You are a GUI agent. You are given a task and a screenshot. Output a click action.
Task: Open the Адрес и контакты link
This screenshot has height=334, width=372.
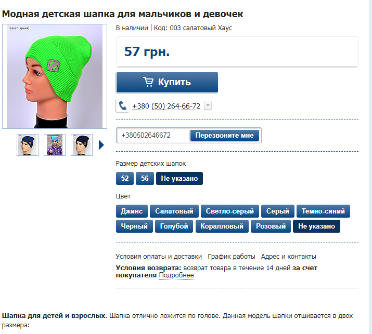[288, 257]
